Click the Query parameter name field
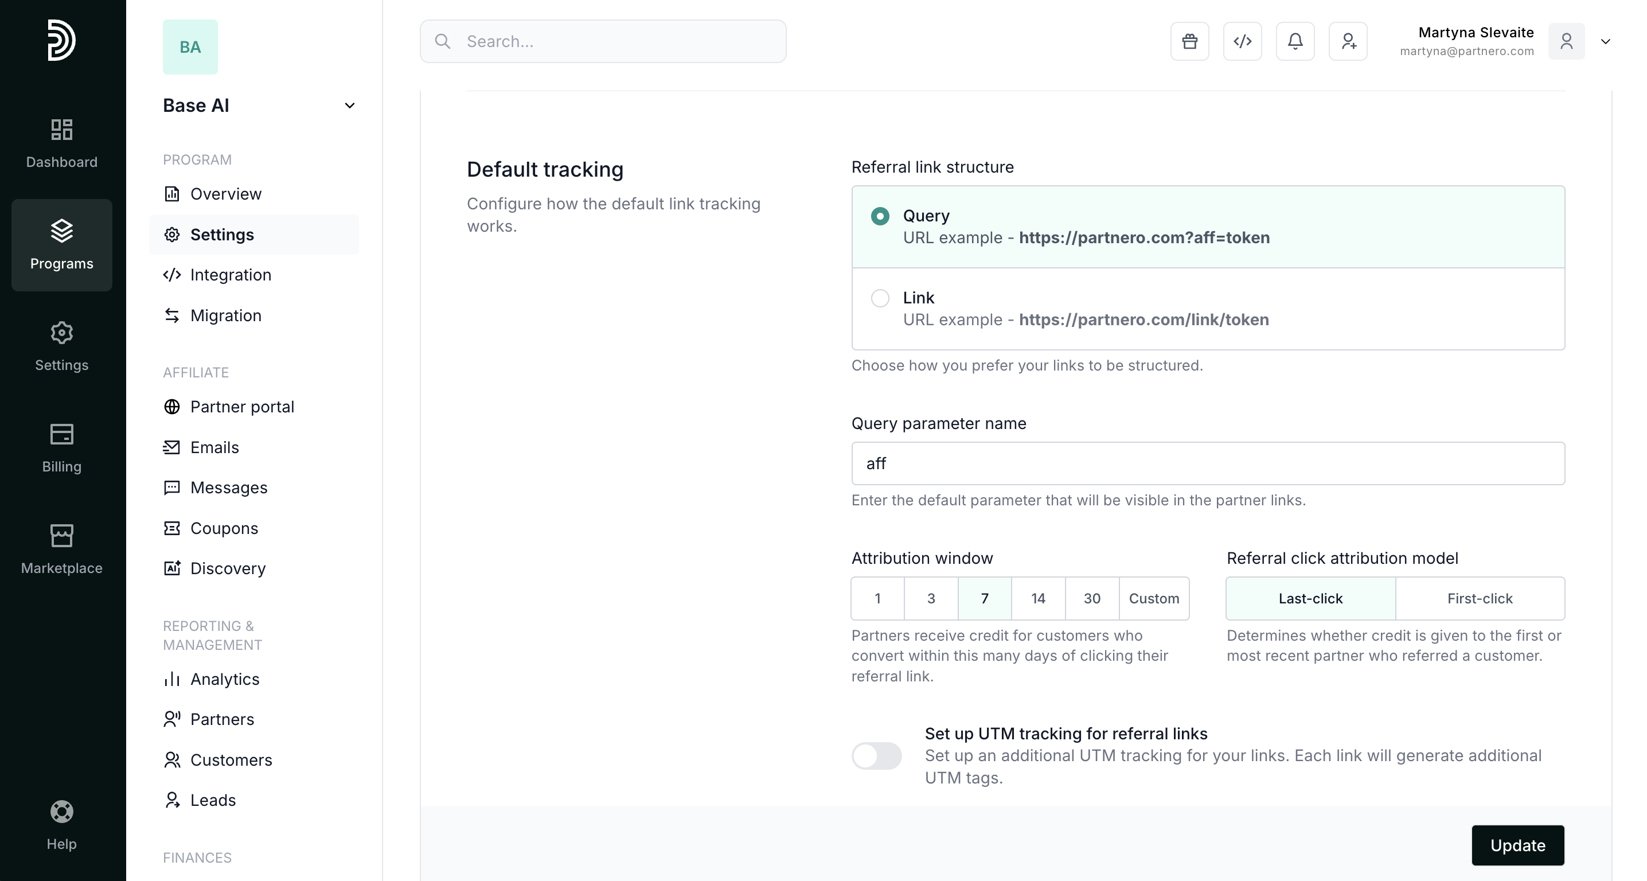1647x881 pixels. click(1207, 463)
